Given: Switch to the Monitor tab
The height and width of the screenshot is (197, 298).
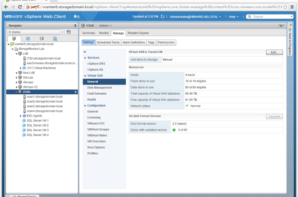Looking at the screenshot, I should pyautogui.click(x=104, y=33).
